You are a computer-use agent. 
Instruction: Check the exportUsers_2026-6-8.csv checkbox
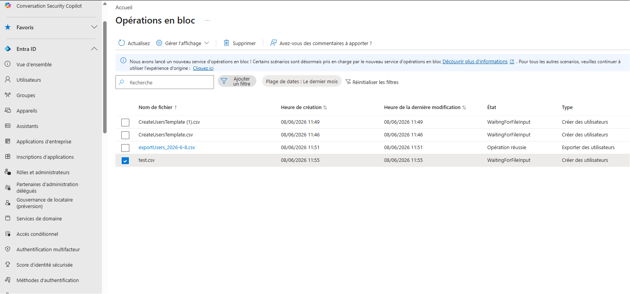[x=125, y=148]
